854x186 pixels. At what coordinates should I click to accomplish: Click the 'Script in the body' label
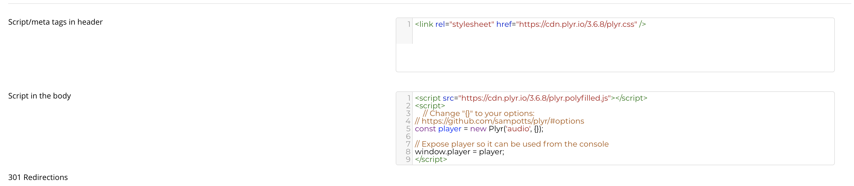click(40, 96)
